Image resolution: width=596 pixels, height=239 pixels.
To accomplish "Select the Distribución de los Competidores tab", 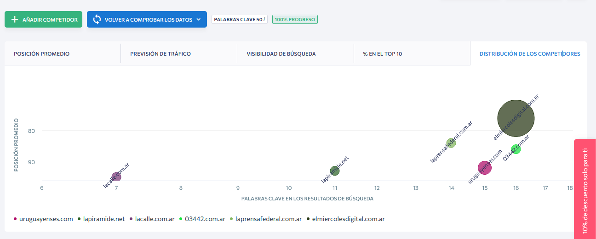I will click(529, 54).
